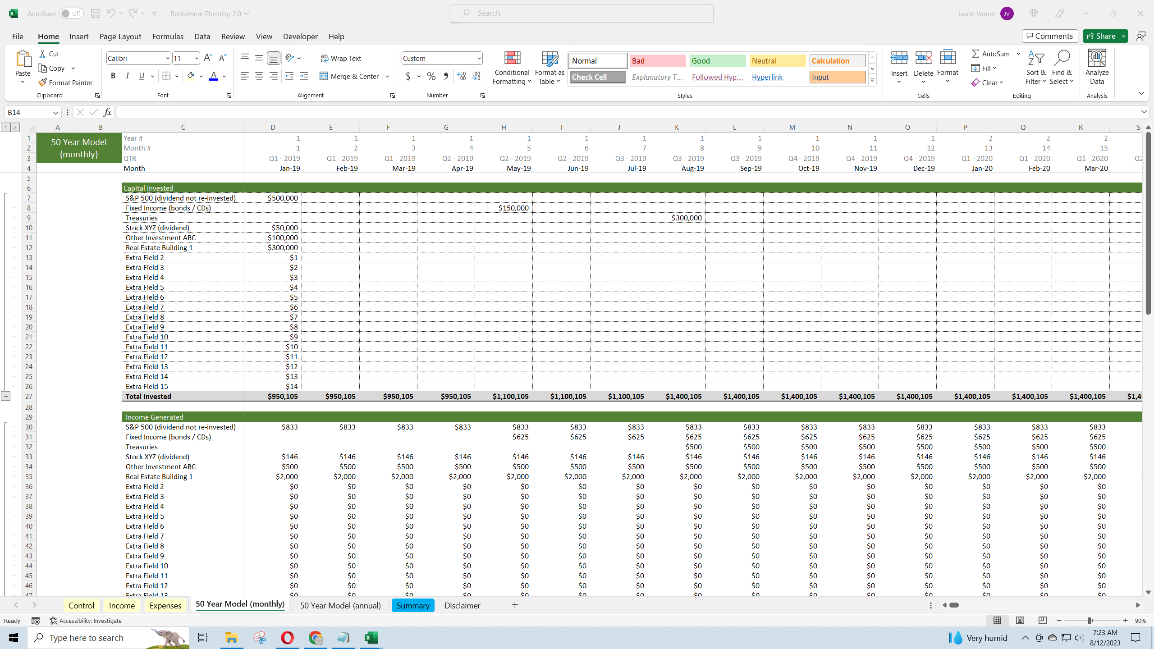Click Increase Indent icon
The image size is (1154, 649).
tap(304, 76)
